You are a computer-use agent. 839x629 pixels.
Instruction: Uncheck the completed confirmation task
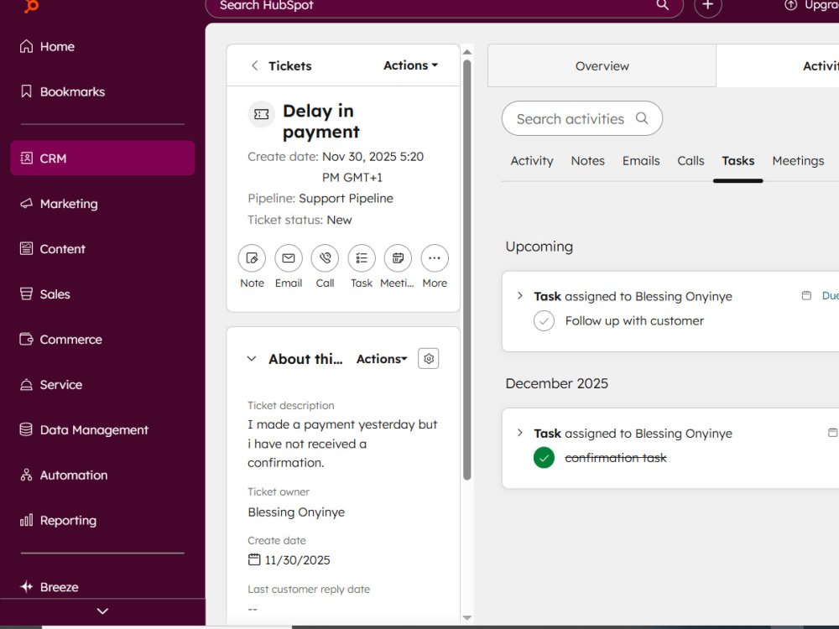(544, 458)
